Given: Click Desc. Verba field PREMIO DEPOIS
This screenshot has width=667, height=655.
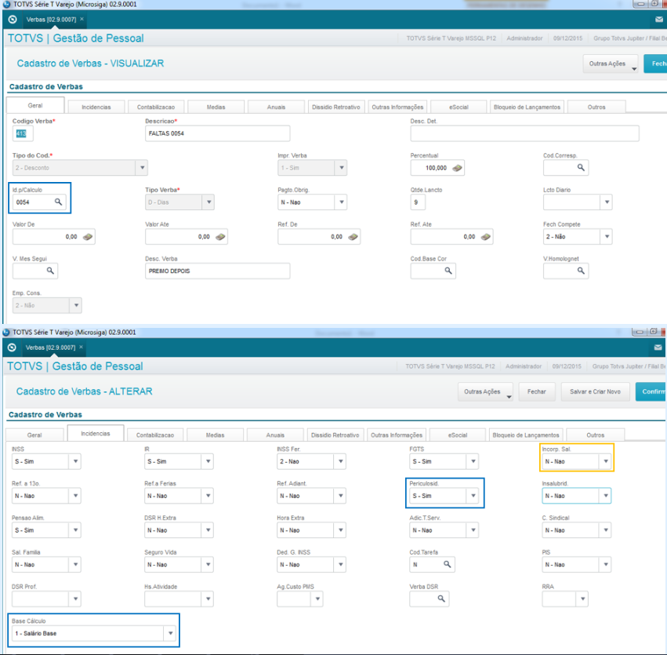Looking at the screenshot, I should [x=217, y=271].
